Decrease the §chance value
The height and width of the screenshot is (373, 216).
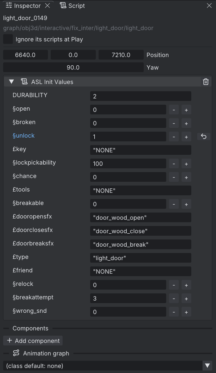point(174,177)
